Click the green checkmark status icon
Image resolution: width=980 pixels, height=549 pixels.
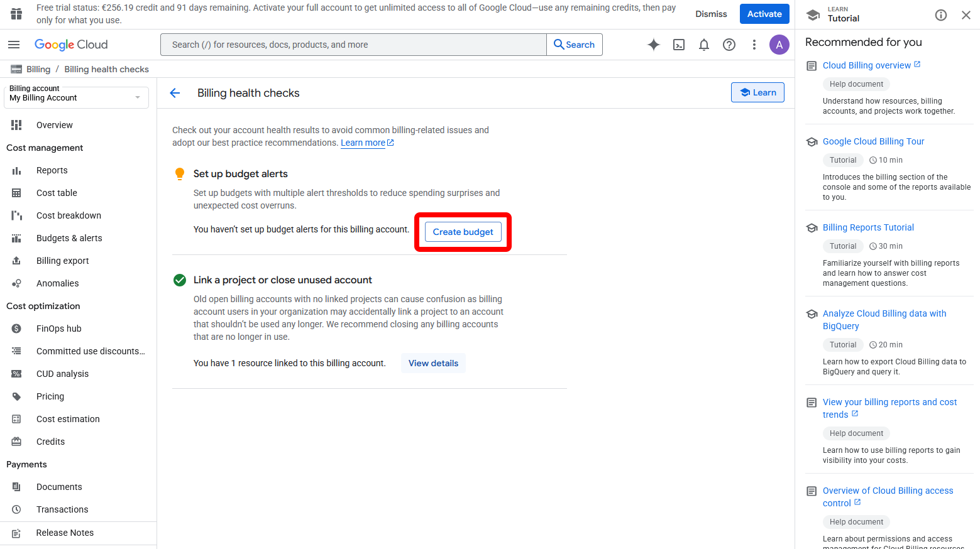coord(180,280)
